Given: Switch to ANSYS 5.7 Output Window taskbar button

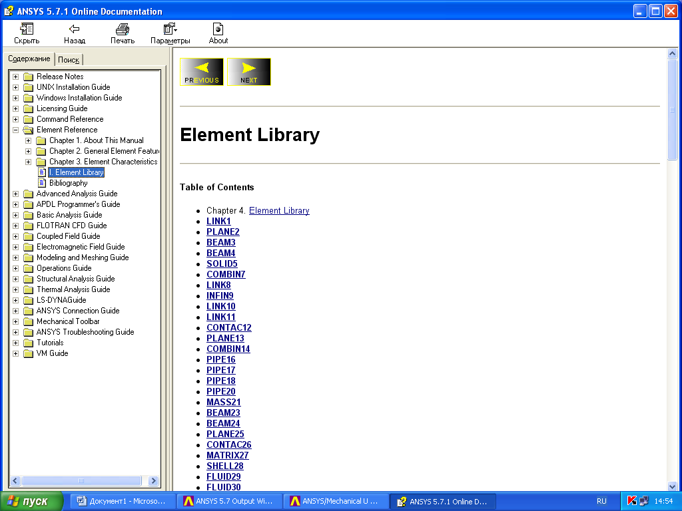Looking at the screenshot, I should [230, 501].
